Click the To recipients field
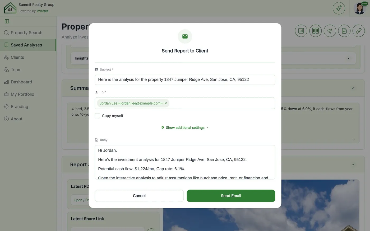 [185, 103]
